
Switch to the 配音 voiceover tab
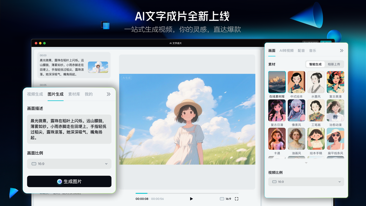(x=301, y=50)
